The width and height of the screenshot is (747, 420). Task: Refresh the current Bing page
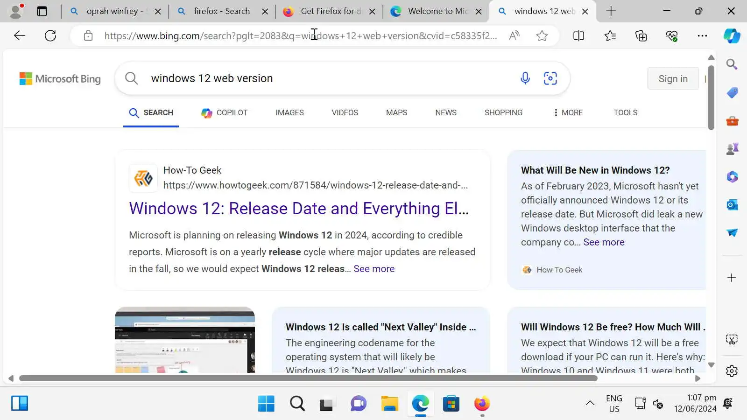pos(50,35)
